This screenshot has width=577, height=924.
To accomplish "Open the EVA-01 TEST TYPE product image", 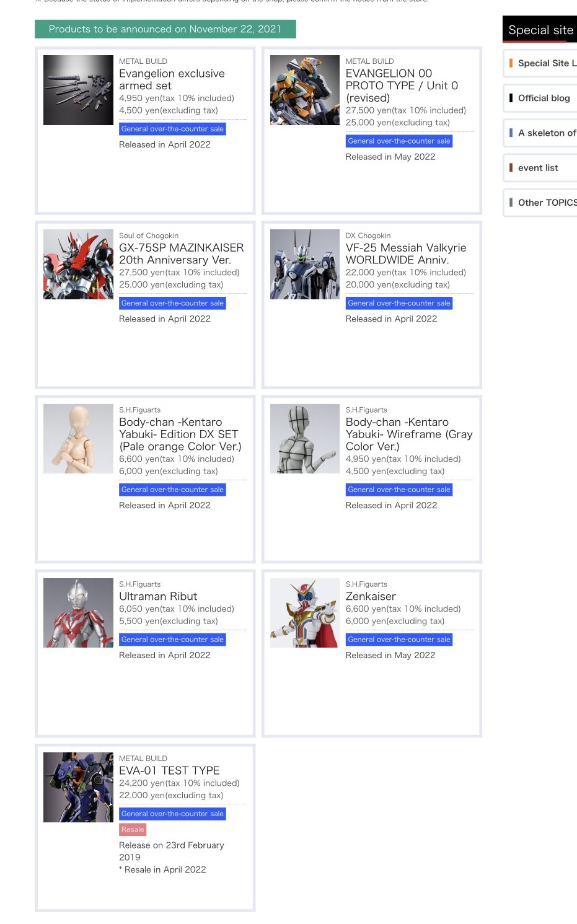I will click(78, 787).
